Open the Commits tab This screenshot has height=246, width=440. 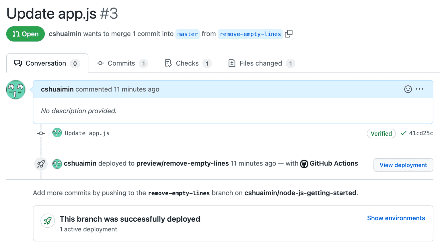122,63
